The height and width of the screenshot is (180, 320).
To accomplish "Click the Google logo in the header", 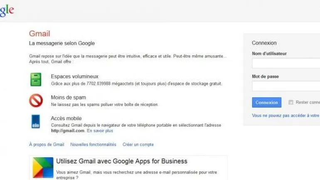I will 7,10.
